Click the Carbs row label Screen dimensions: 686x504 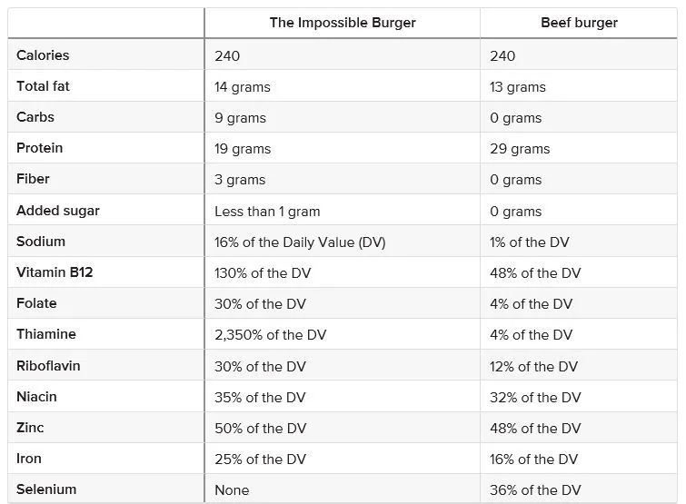tap(35, 117)
